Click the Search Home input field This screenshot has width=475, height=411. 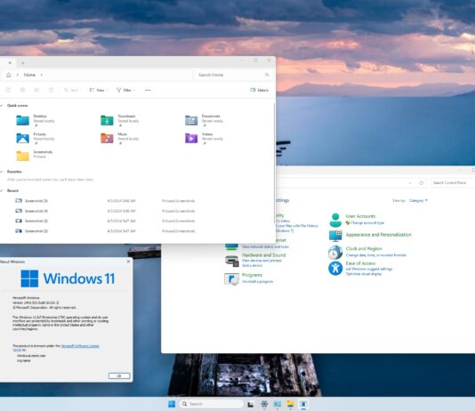[x=232, y=75]
